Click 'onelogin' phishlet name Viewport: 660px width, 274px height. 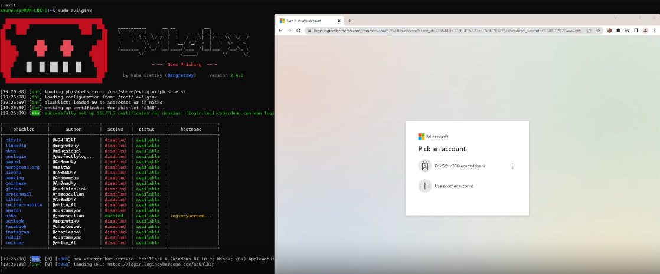(x=16, y=156)
